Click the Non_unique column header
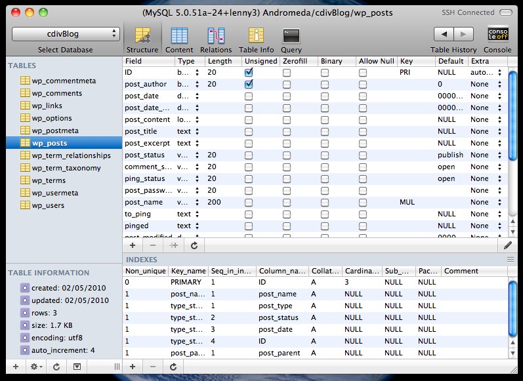523x381 pixels. click(146, 271)
